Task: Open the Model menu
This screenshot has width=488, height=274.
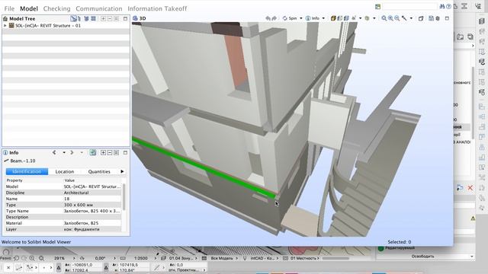Action: point(29,8)
